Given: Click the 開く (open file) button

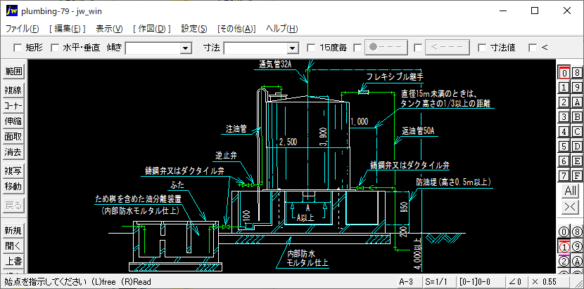Looking at the screenshot, I should tap(13, 246).
